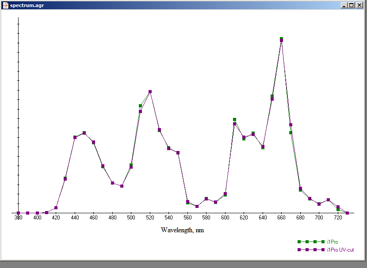Image resolution: width=367 pixels, height=268 pixels.
Task: Click the data point at 490 nm
Action: (x=122, y=186)
